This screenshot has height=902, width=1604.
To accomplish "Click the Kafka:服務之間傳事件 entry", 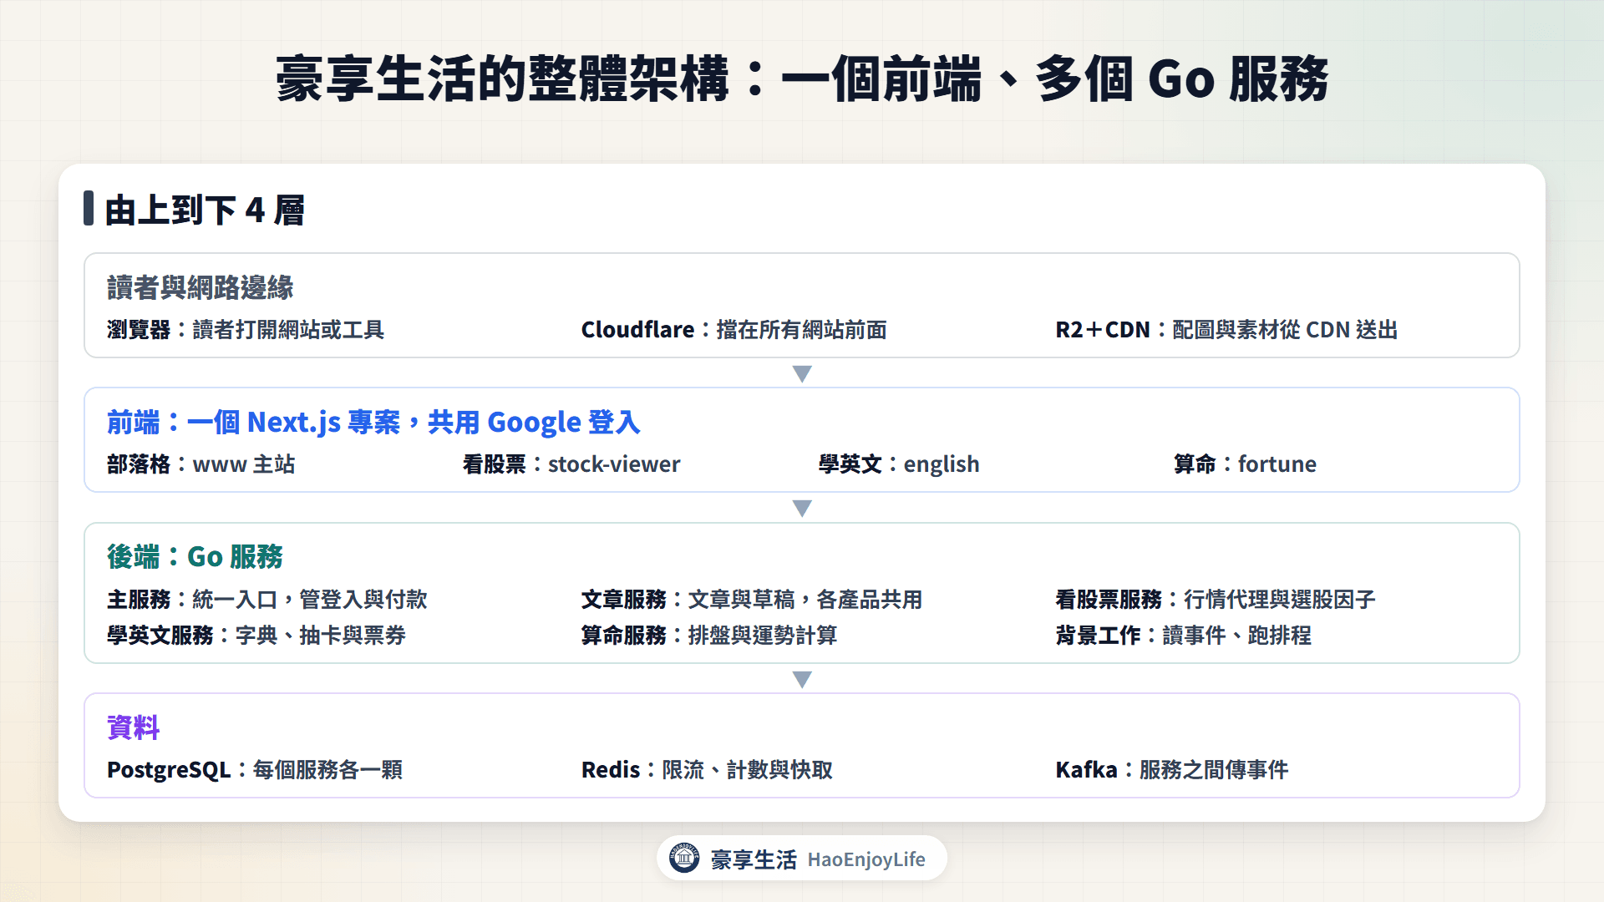I will [1172, 770].
